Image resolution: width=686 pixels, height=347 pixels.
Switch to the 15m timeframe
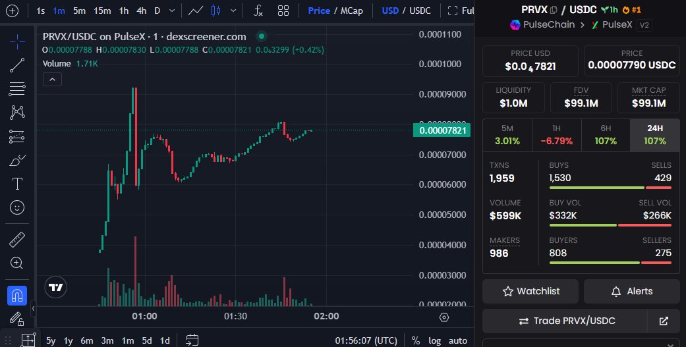[102, 11]
